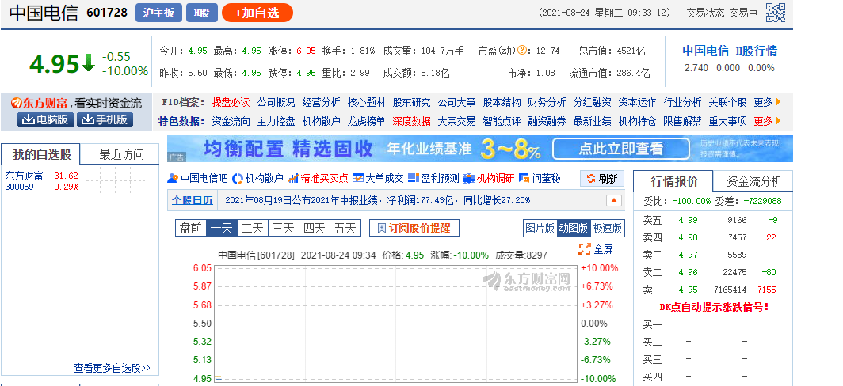Open 机构散户 icon link above chart

pyautogui.click(x=257, y=178)
